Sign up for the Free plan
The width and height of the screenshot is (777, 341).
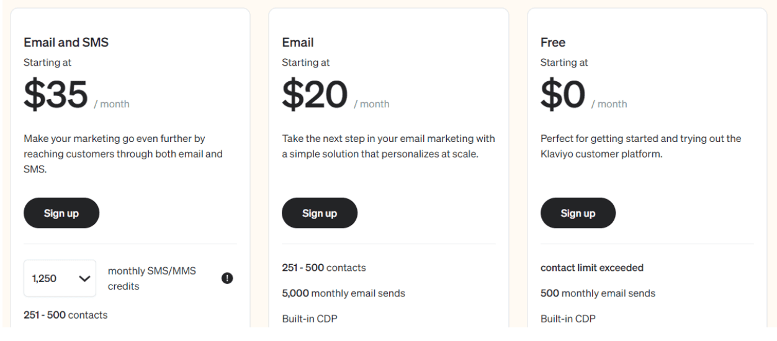[578, 213]
